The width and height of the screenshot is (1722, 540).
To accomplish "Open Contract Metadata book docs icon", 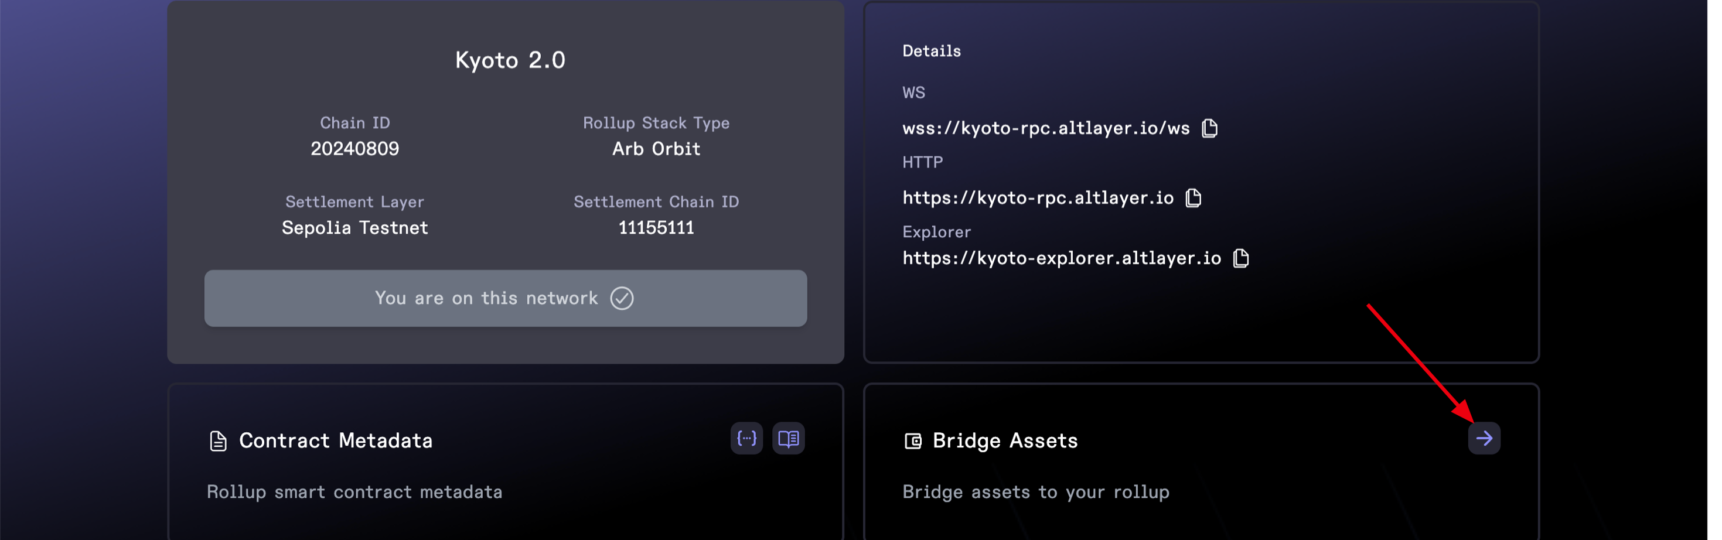I will [788, 439].
